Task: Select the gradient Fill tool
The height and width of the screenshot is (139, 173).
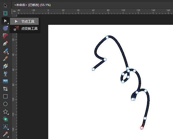Action: pos(5,66)
